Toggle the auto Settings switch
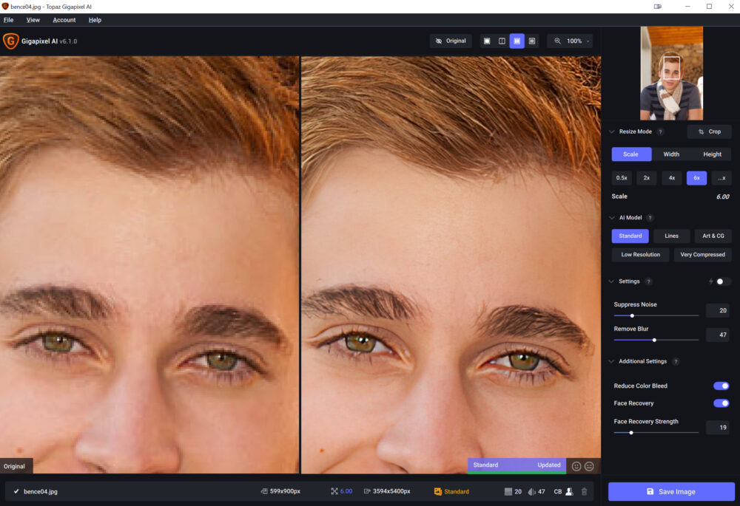Screen dimensions: 740x506 [722, 281]
